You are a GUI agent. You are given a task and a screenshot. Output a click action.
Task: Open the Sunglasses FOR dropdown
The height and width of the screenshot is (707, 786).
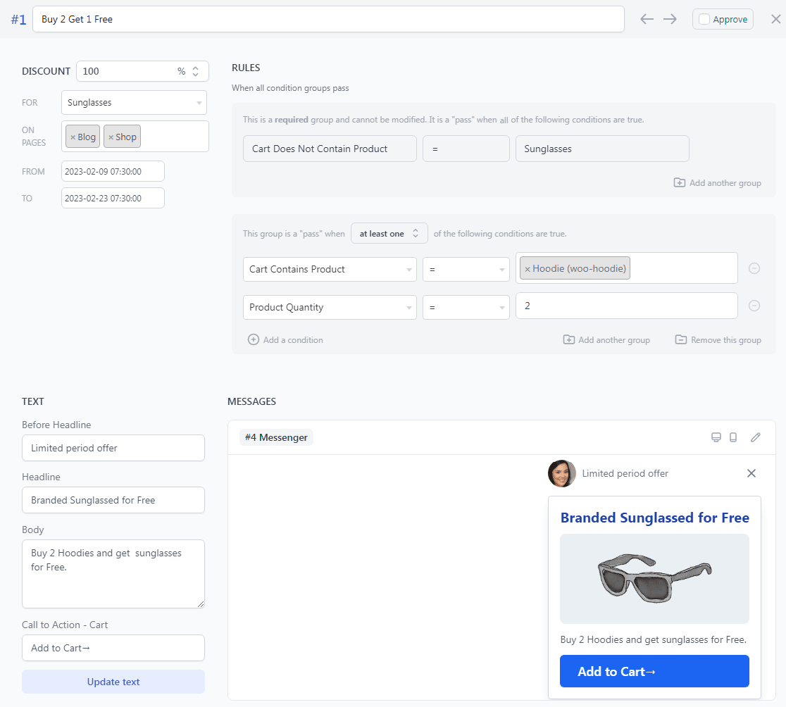pos(134,102)
